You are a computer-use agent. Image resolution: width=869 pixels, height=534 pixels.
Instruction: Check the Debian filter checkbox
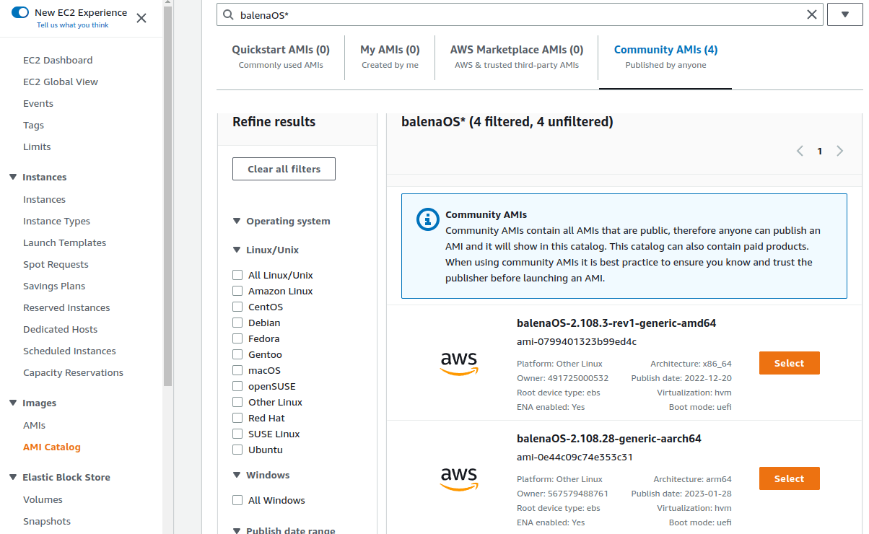pyautogui.click(x=237, y=323)
